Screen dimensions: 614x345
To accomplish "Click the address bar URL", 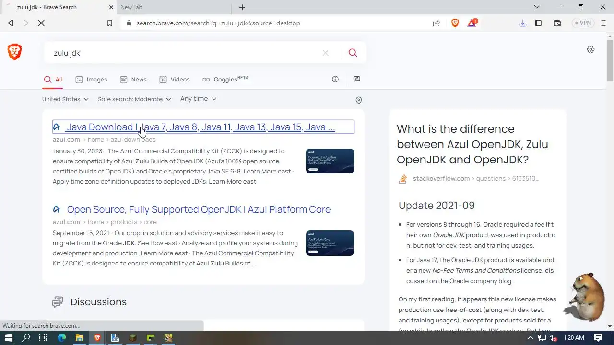I will [x=218, y=23].
